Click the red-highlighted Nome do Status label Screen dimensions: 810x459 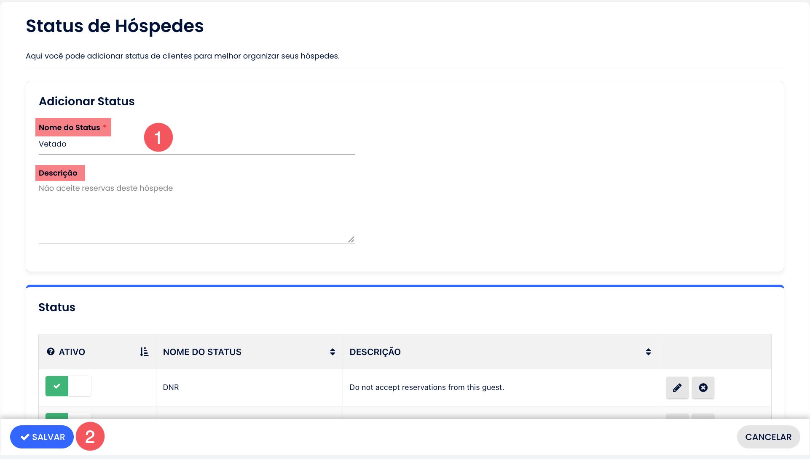(70, 128)
